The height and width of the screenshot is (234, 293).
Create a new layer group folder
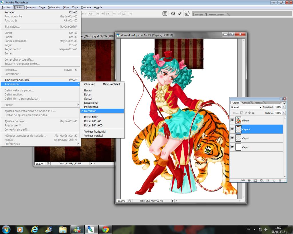click(268, 180)
